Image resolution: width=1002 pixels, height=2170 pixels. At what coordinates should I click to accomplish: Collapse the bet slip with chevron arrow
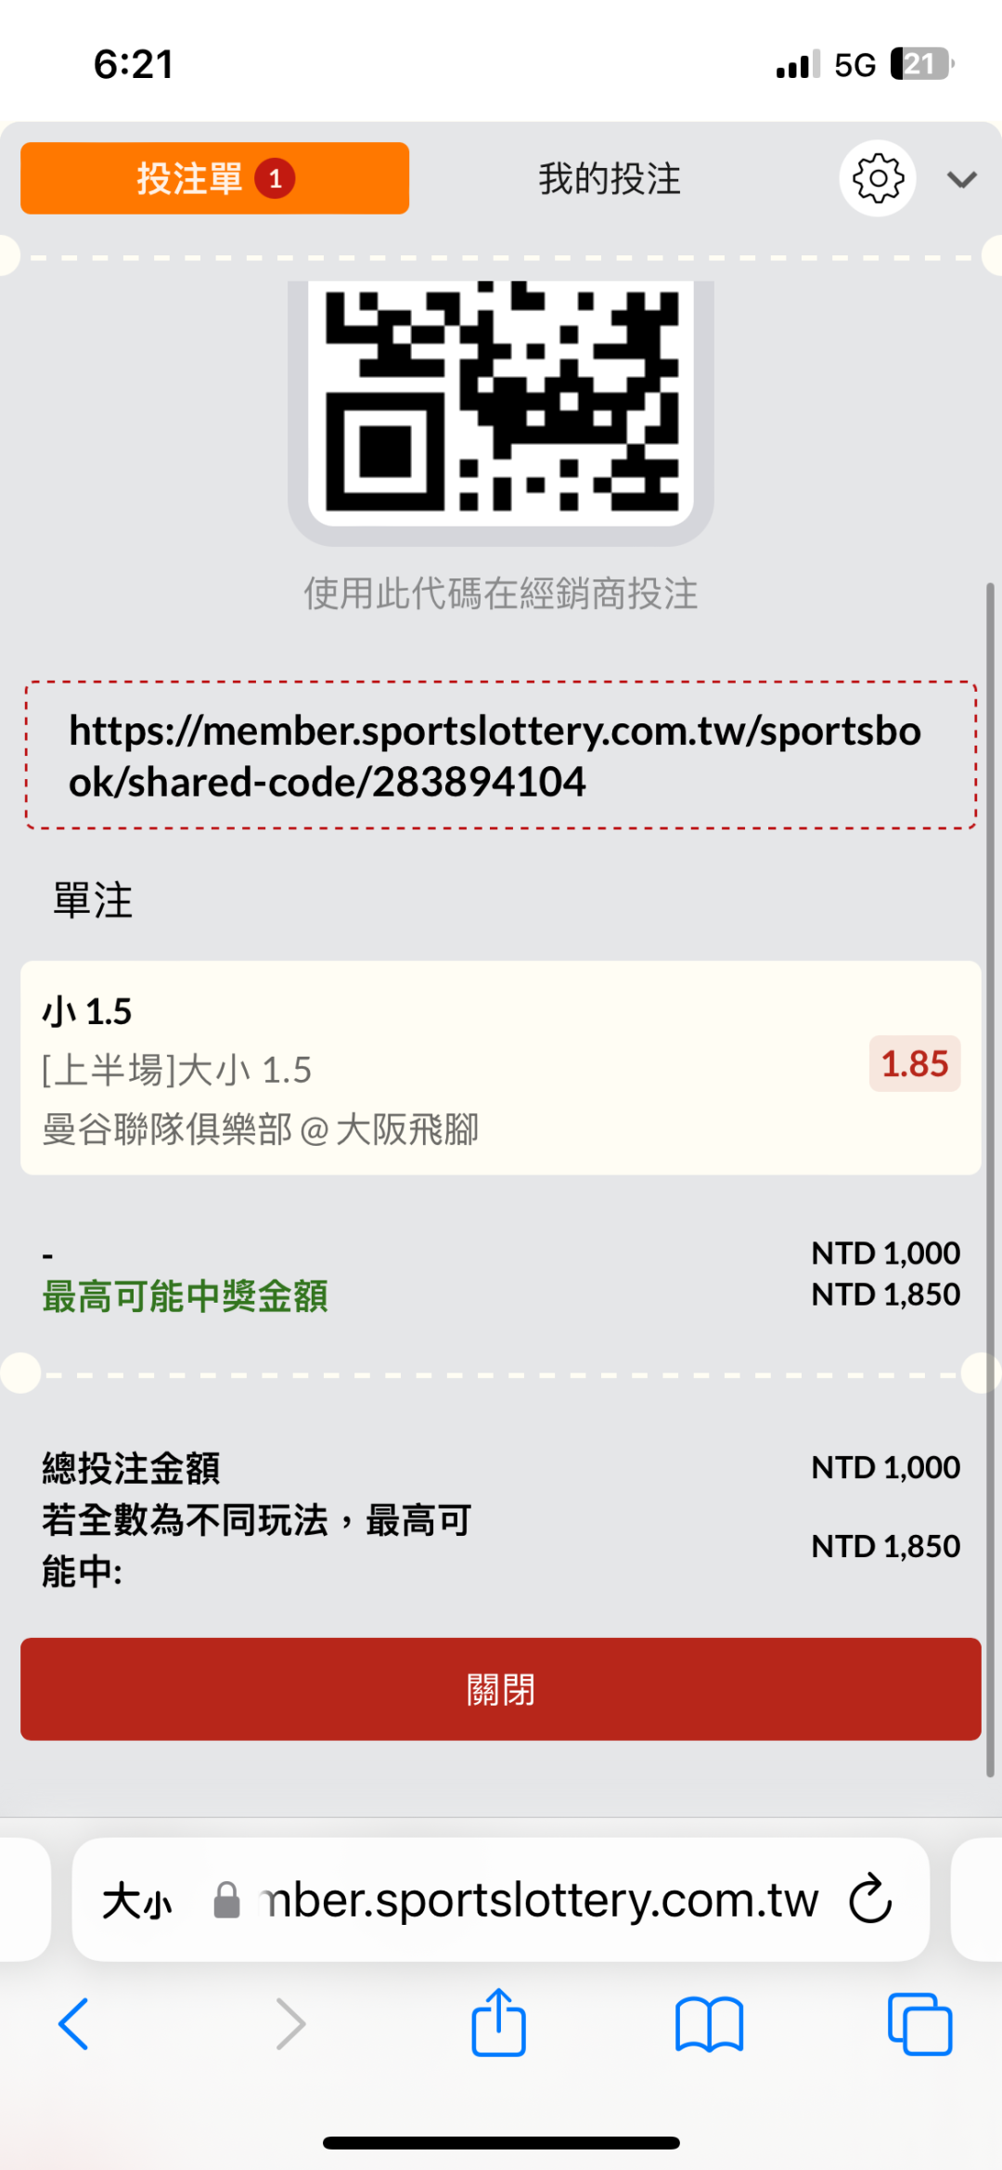962,179
